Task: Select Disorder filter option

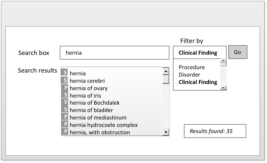Action: 189,75
